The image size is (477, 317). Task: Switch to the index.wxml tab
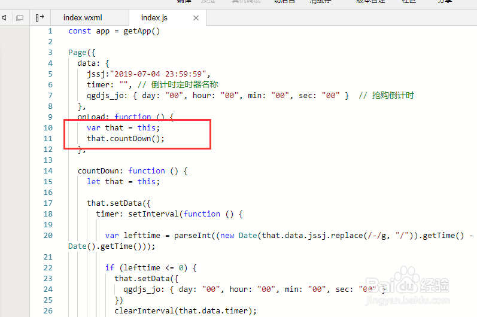click(83, 17)
